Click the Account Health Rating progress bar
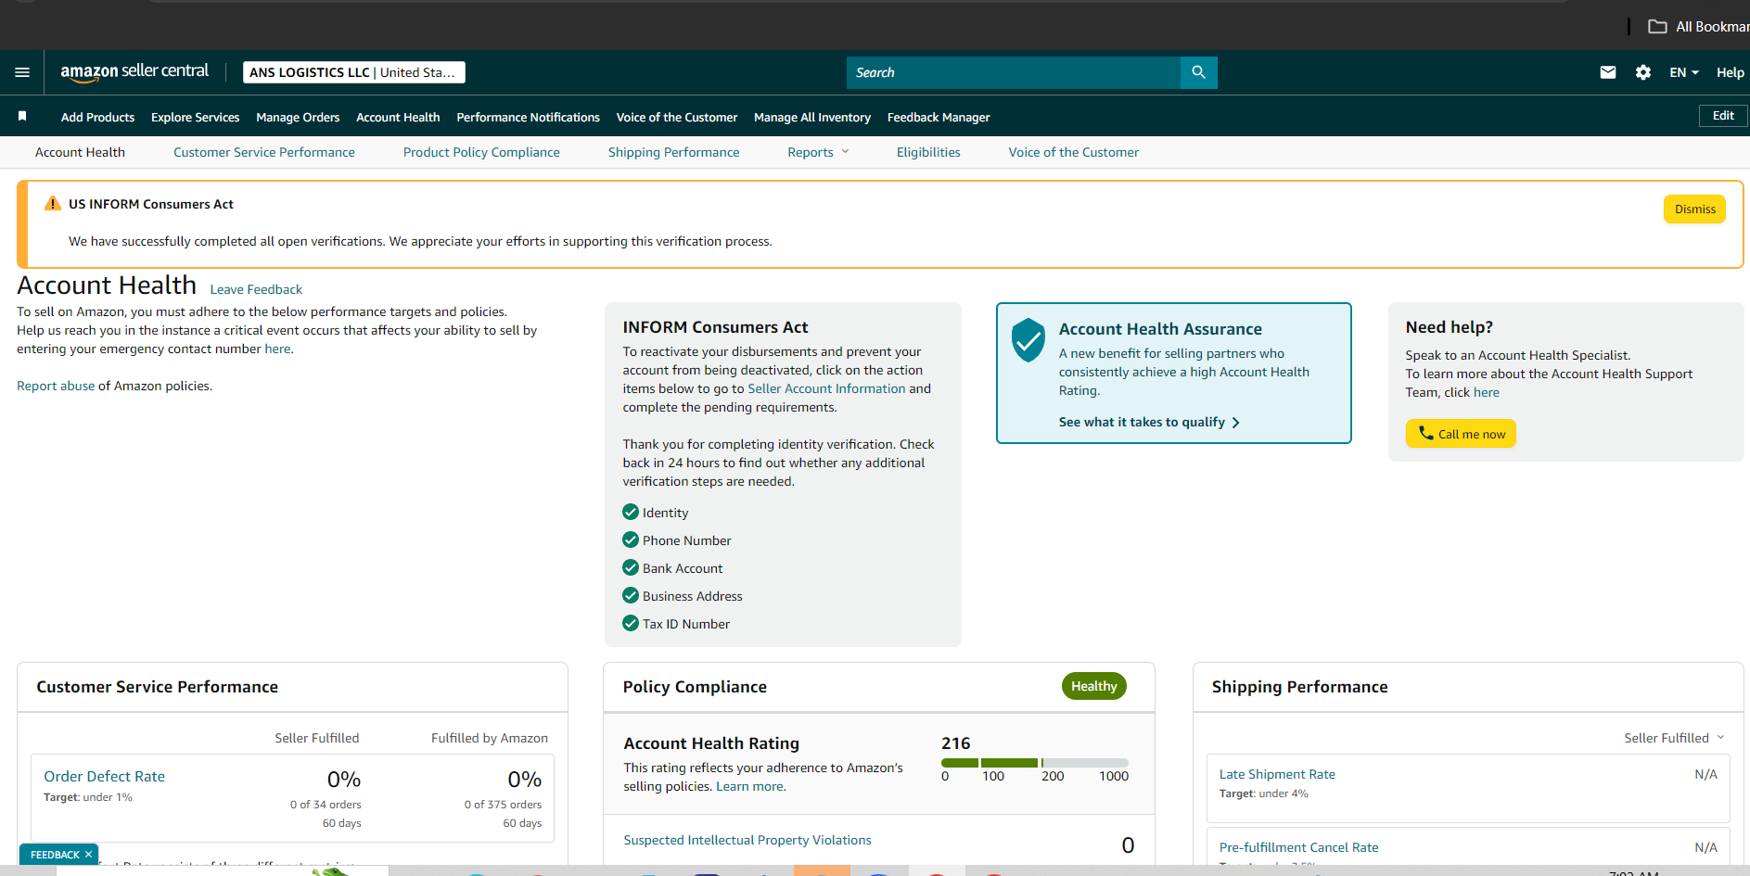The width and height of the screenshot is (1750, 876). click(1035, 763)
